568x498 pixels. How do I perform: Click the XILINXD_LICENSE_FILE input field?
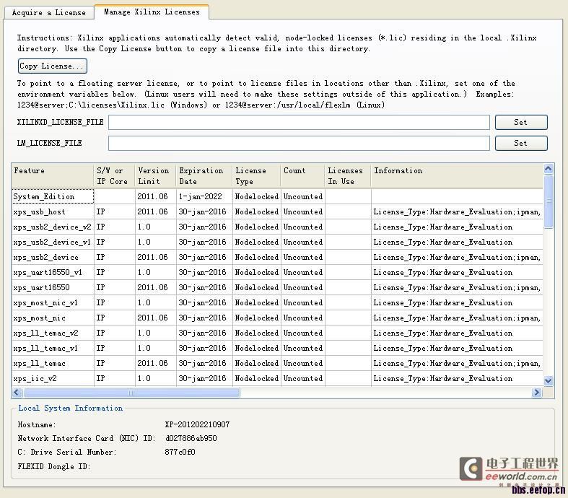[299, 123]
